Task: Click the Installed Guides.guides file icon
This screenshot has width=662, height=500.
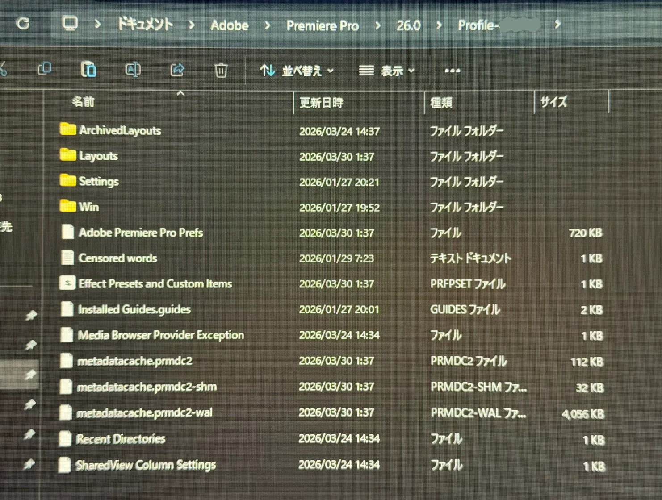Action: click(x=67, y=309)
